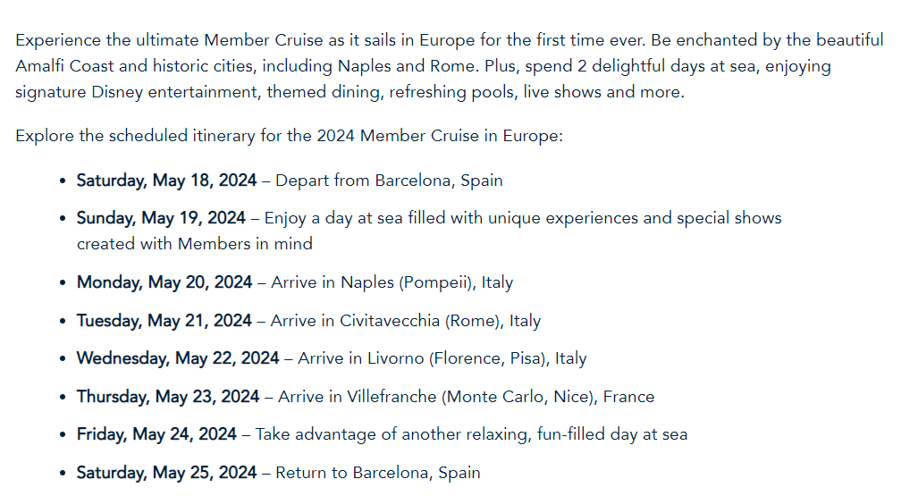
Task: Click the line 'created with Members in mind'
Action: click(195, 243)
